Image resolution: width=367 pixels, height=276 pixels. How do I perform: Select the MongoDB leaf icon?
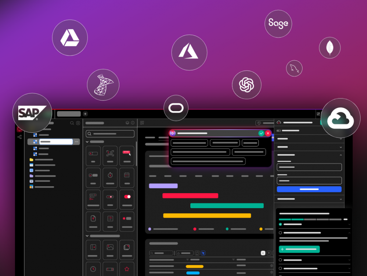[329, 48]
